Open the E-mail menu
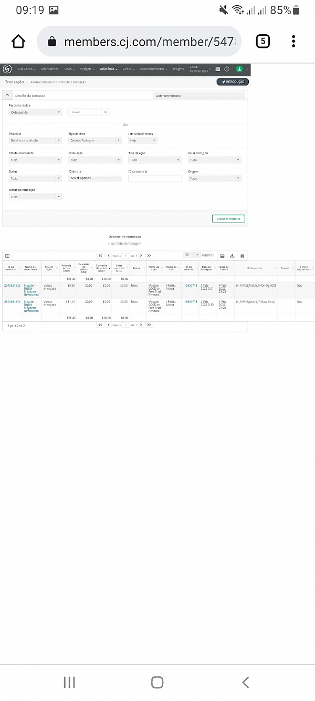The height and width of the screenshot is (701, 315). coord(129,69)
